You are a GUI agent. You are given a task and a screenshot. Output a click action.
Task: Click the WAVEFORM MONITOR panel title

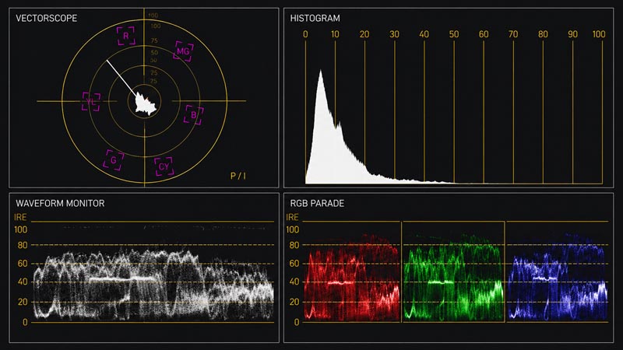60,203
